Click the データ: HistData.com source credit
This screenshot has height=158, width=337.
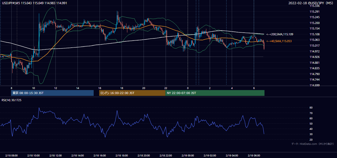[312, 144]
